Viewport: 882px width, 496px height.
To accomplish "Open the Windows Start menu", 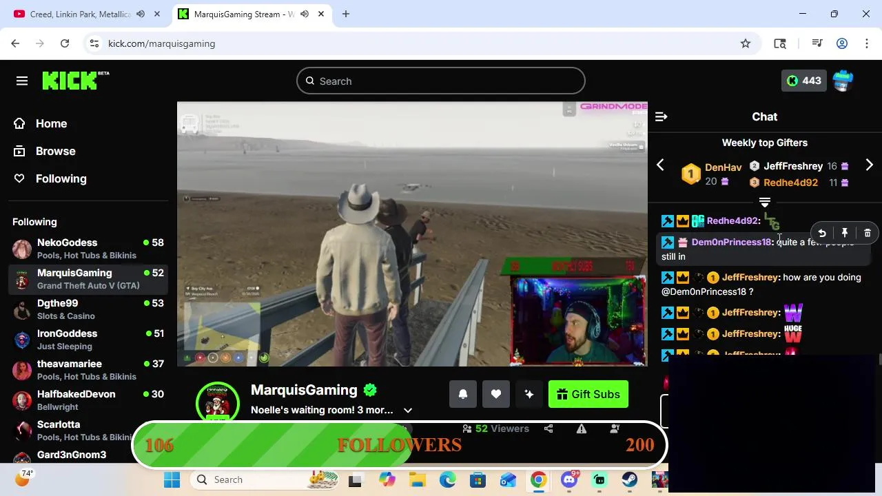I will tap(172, 479).
